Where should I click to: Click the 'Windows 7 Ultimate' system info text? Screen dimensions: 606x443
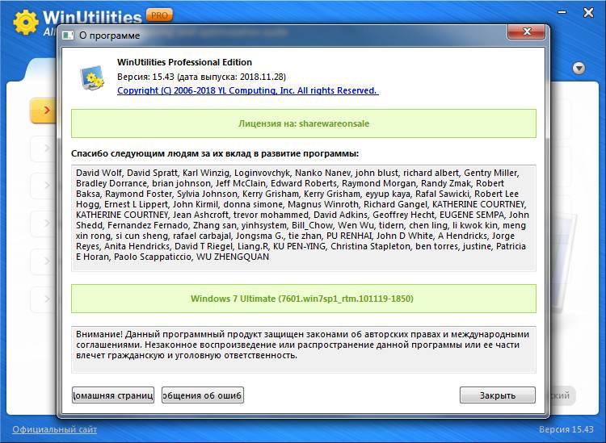pos(302,299)
